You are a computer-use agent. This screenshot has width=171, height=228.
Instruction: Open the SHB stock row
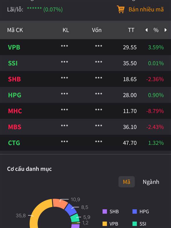[x=85, y=79]
